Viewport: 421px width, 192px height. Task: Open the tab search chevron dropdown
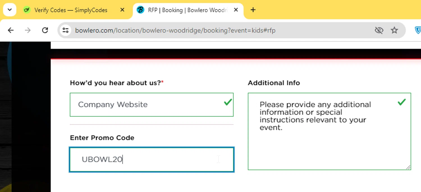tap(10, 10)
